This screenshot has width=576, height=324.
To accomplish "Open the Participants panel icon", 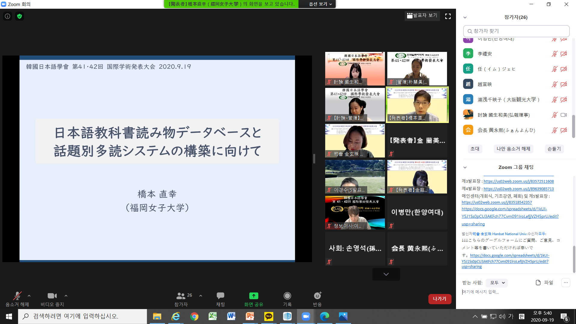I will tap(181, 296).
